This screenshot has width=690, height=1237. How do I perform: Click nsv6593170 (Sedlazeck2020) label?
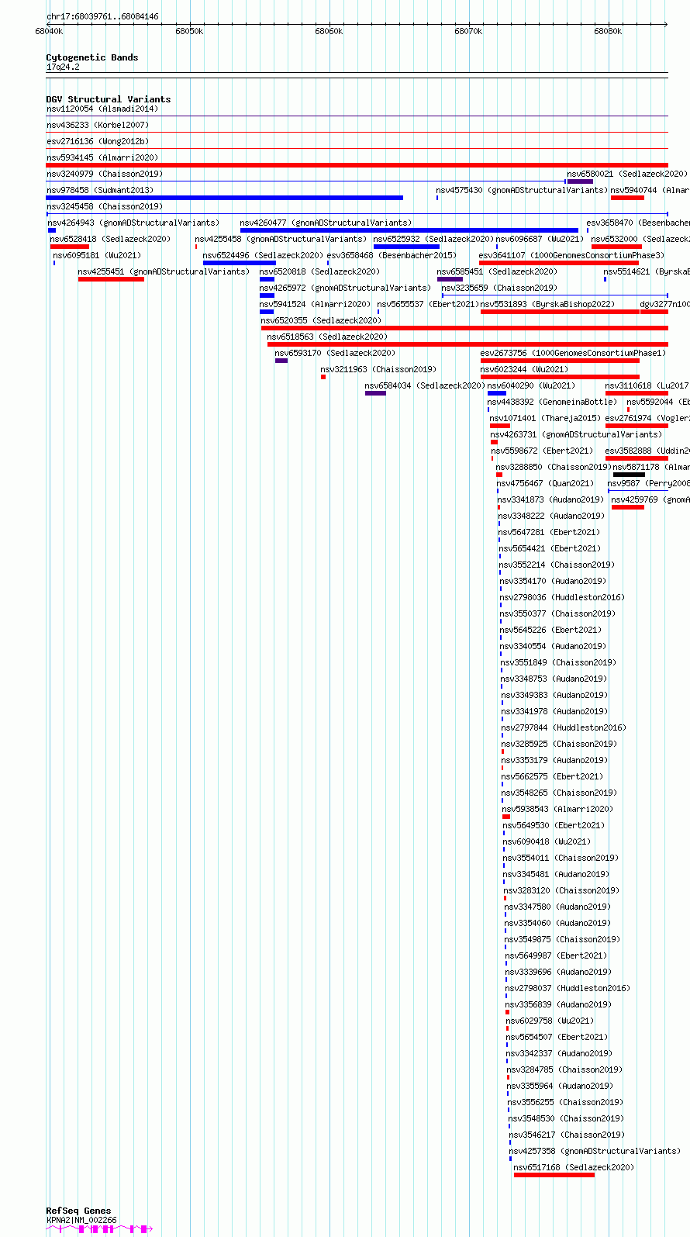point(335,353)
